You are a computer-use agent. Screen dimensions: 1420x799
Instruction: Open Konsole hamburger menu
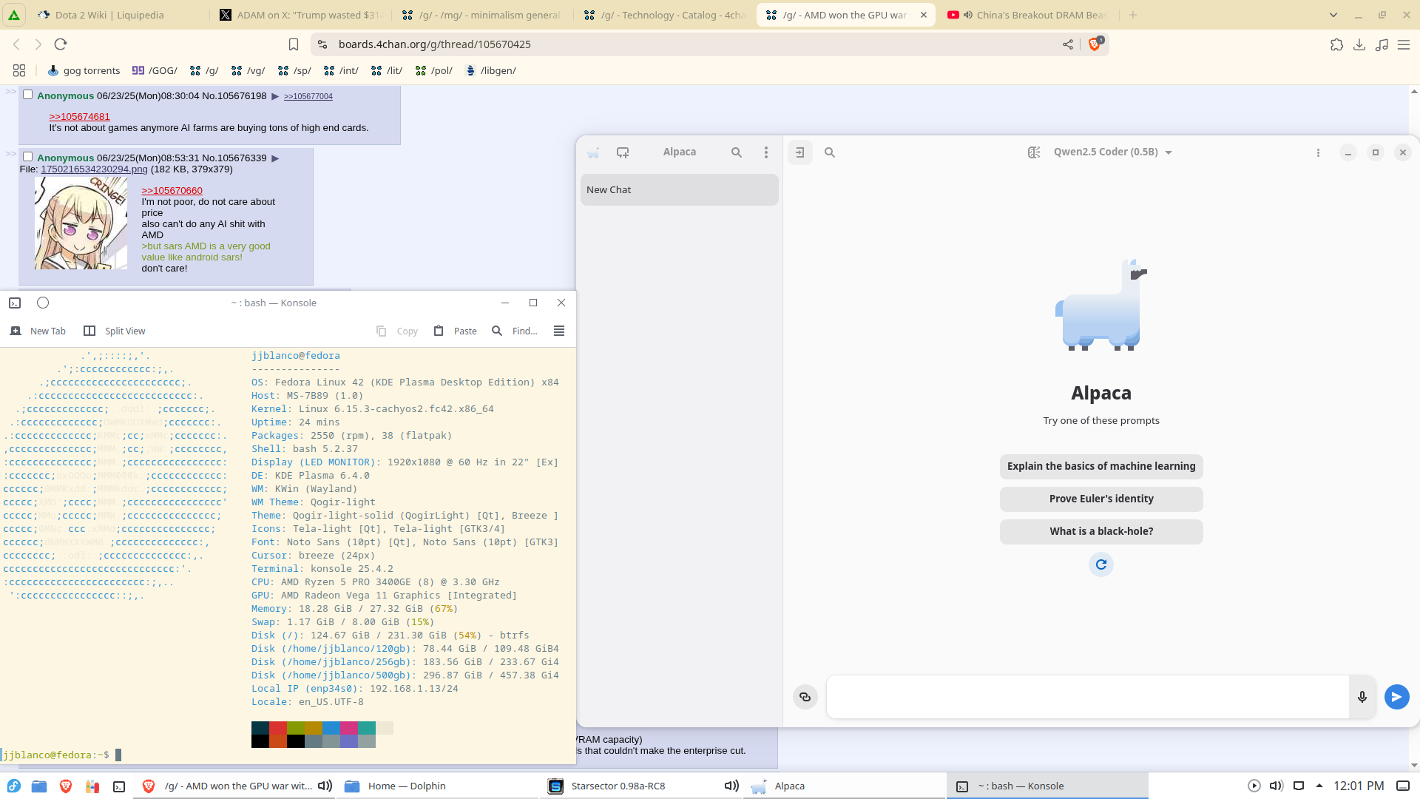point(559,331)
